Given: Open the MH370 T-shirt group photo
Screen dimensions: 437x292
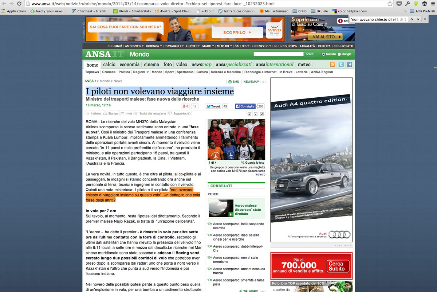Looking at the screenshot, I should point(236,139).
